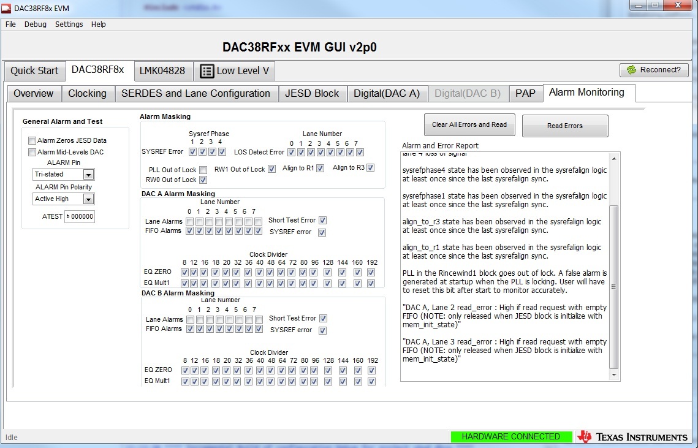Toggle DAC B SYSREF error checkbox
The height and width of the screenshot is (448, 698).
(323, 330)
